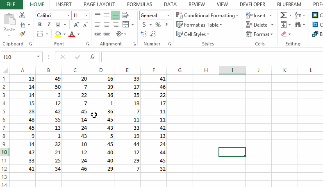Toggle the Bottom Align button
This screenshot has width=323, height=187.
[x=116, y=15]
